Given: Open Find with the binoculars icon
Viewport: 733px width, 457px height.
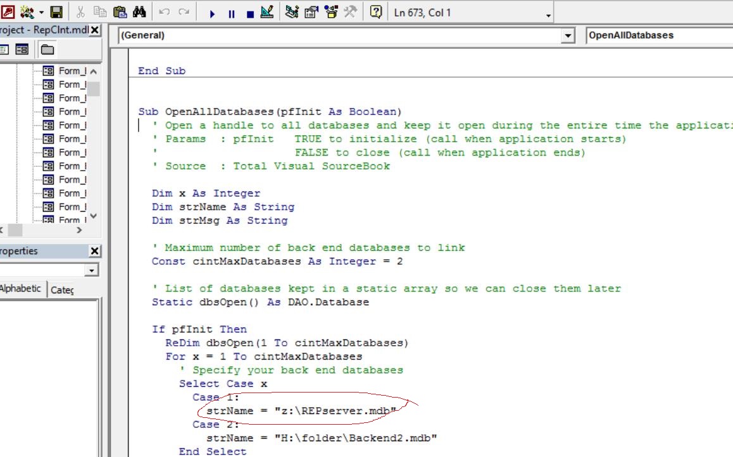Looking at the screenshot, I should pos(139,12).
